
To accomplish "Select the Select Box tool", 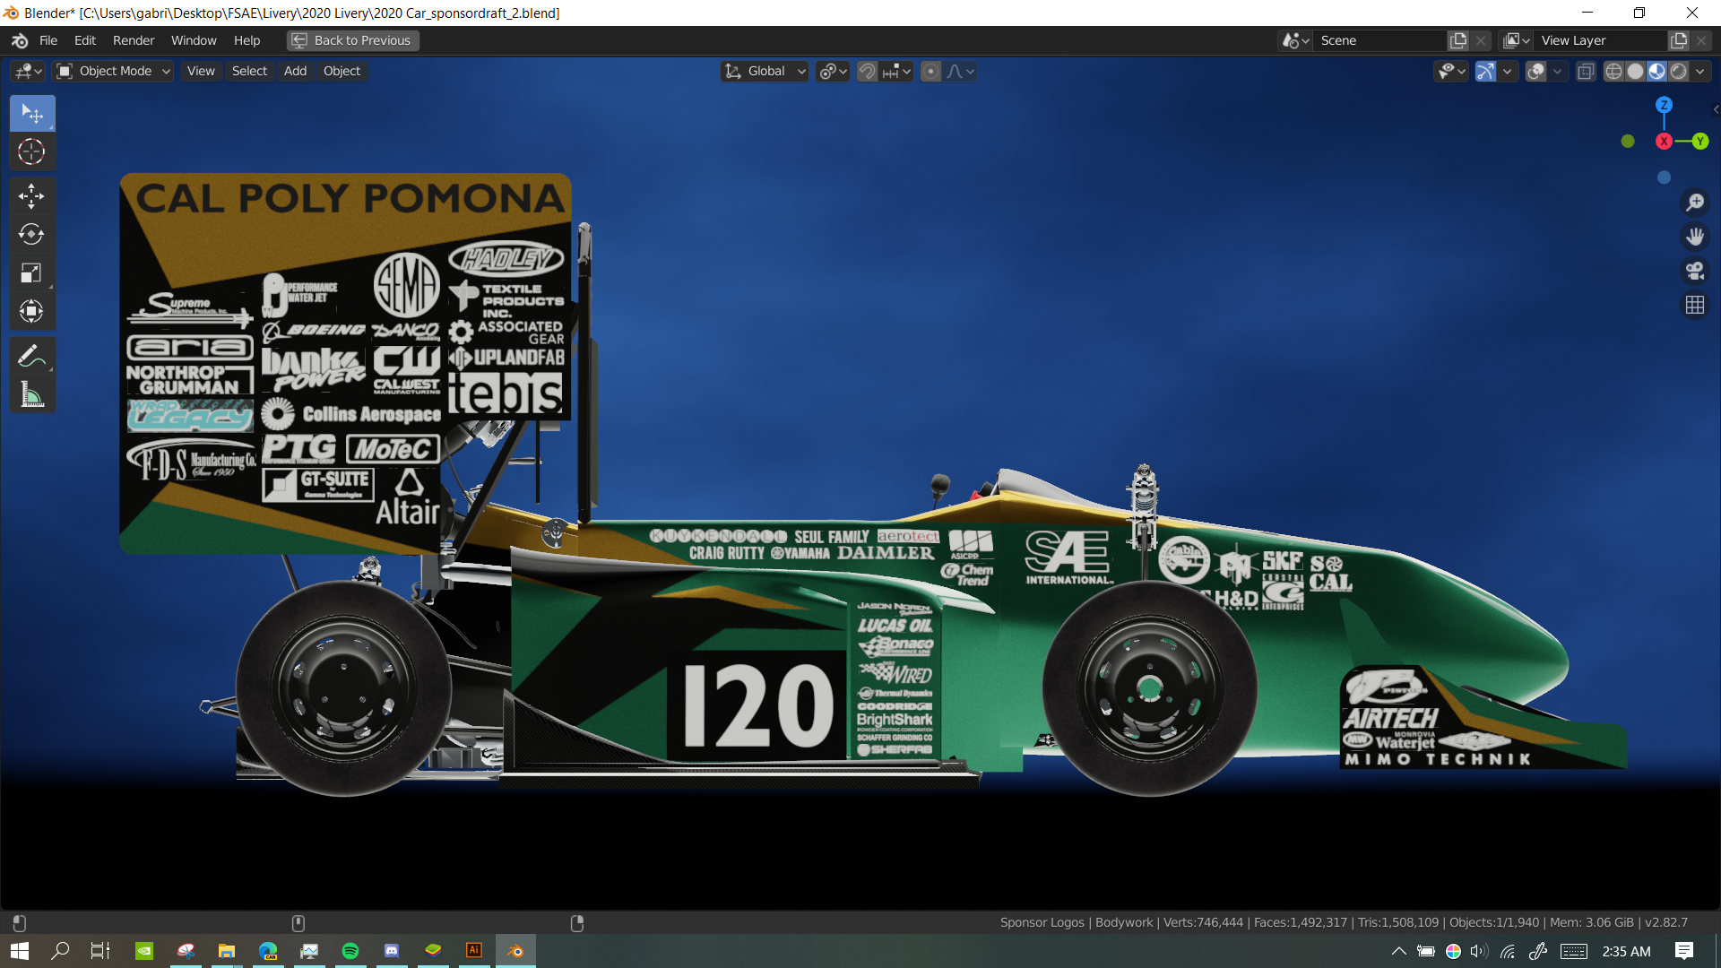I will click(x=32, y=114).
